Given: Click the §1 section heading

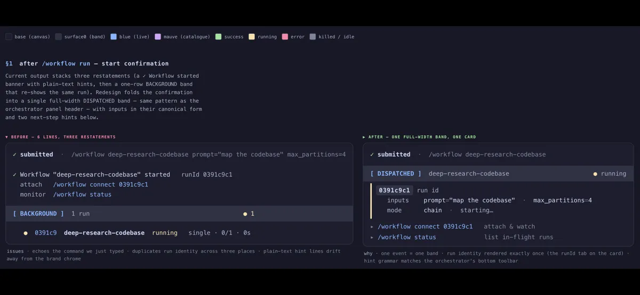Looking at the screenshot, I should [x=87, y=63].
